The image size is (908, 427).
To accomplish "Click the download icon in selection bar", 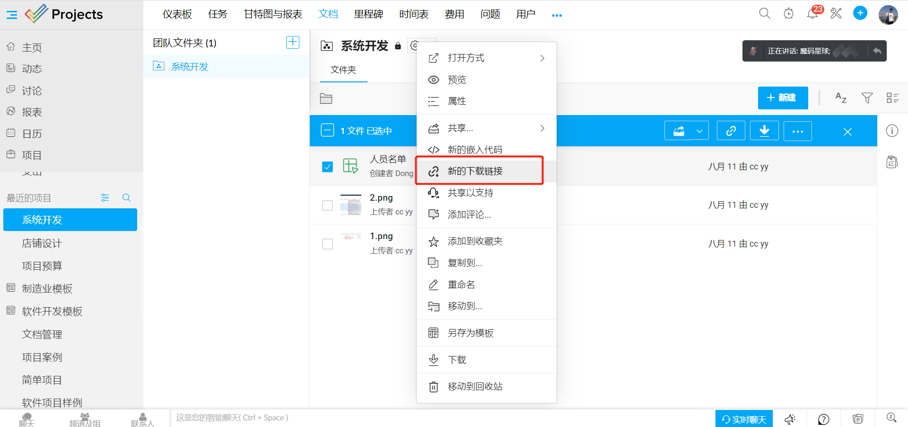I will pyautogui.click(x=764, y=131).
